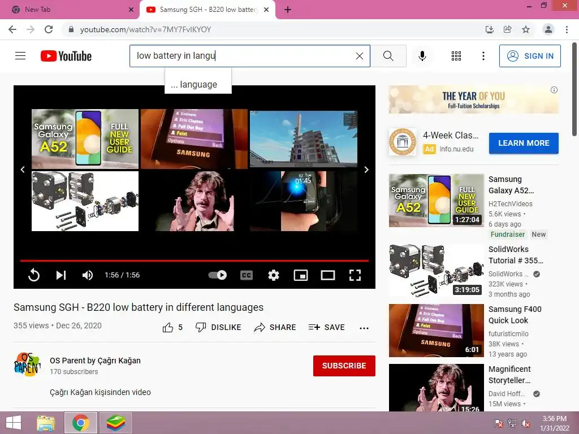Open Chrome profile avatar

548,29
